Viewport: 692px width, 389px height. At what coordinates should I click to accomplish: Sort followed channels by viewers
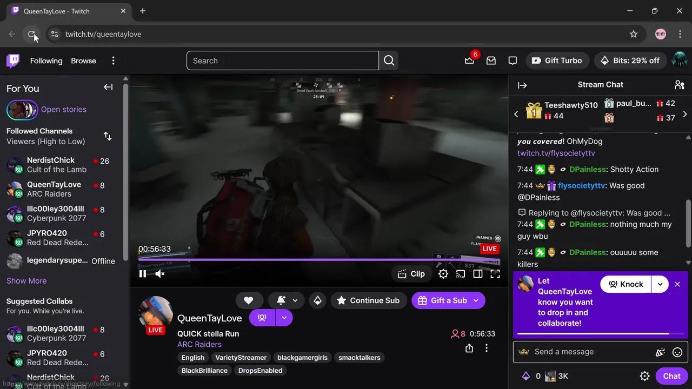pyautogui.click(x=108, y=136)
